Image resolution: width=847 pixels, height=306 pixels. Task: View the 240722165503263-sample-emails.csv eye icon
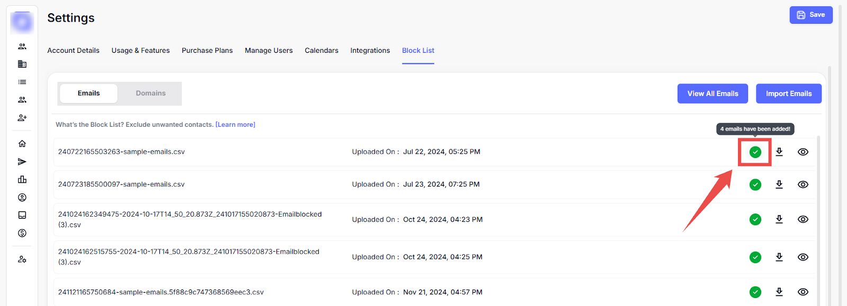(803, 152)
